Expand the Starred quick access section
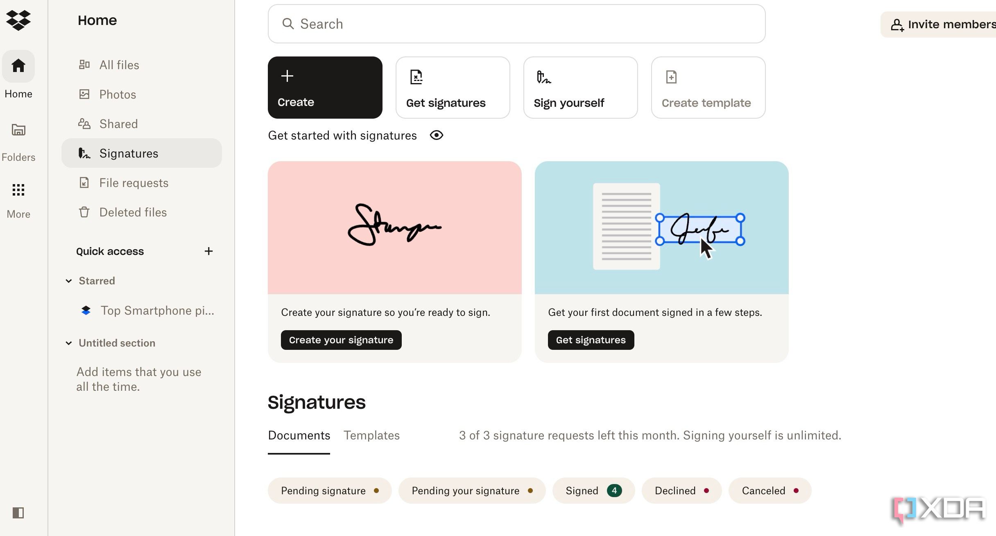This screenshot has height=536, width=996. tap(68, 281)
